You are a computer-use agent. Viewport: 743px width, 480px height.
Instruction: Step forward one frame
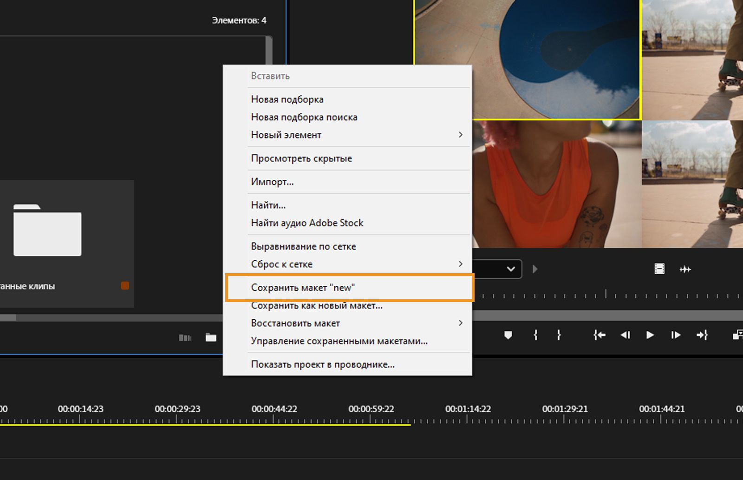coord(676,335)
